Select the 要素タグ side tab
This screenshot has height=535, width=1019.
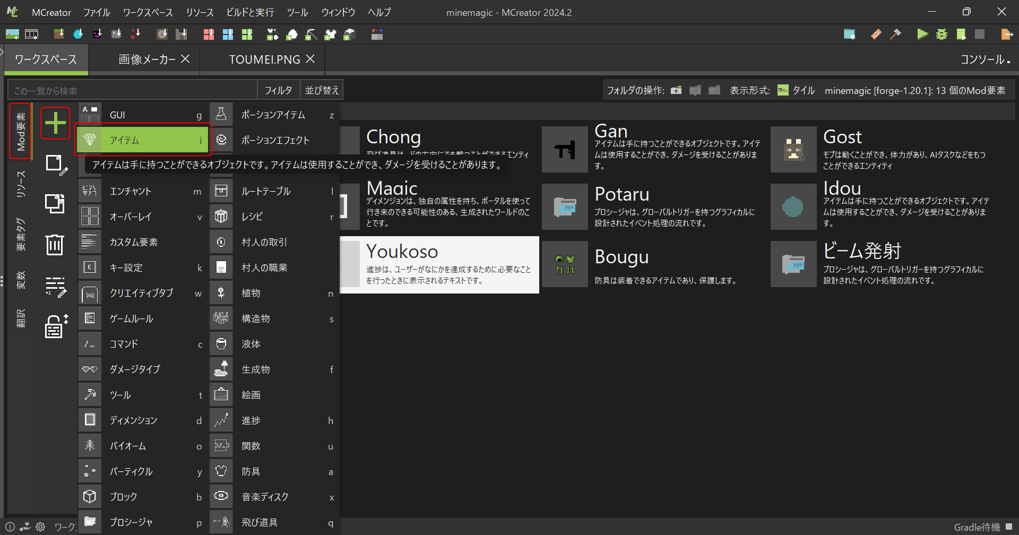click(x=21, y=234)
